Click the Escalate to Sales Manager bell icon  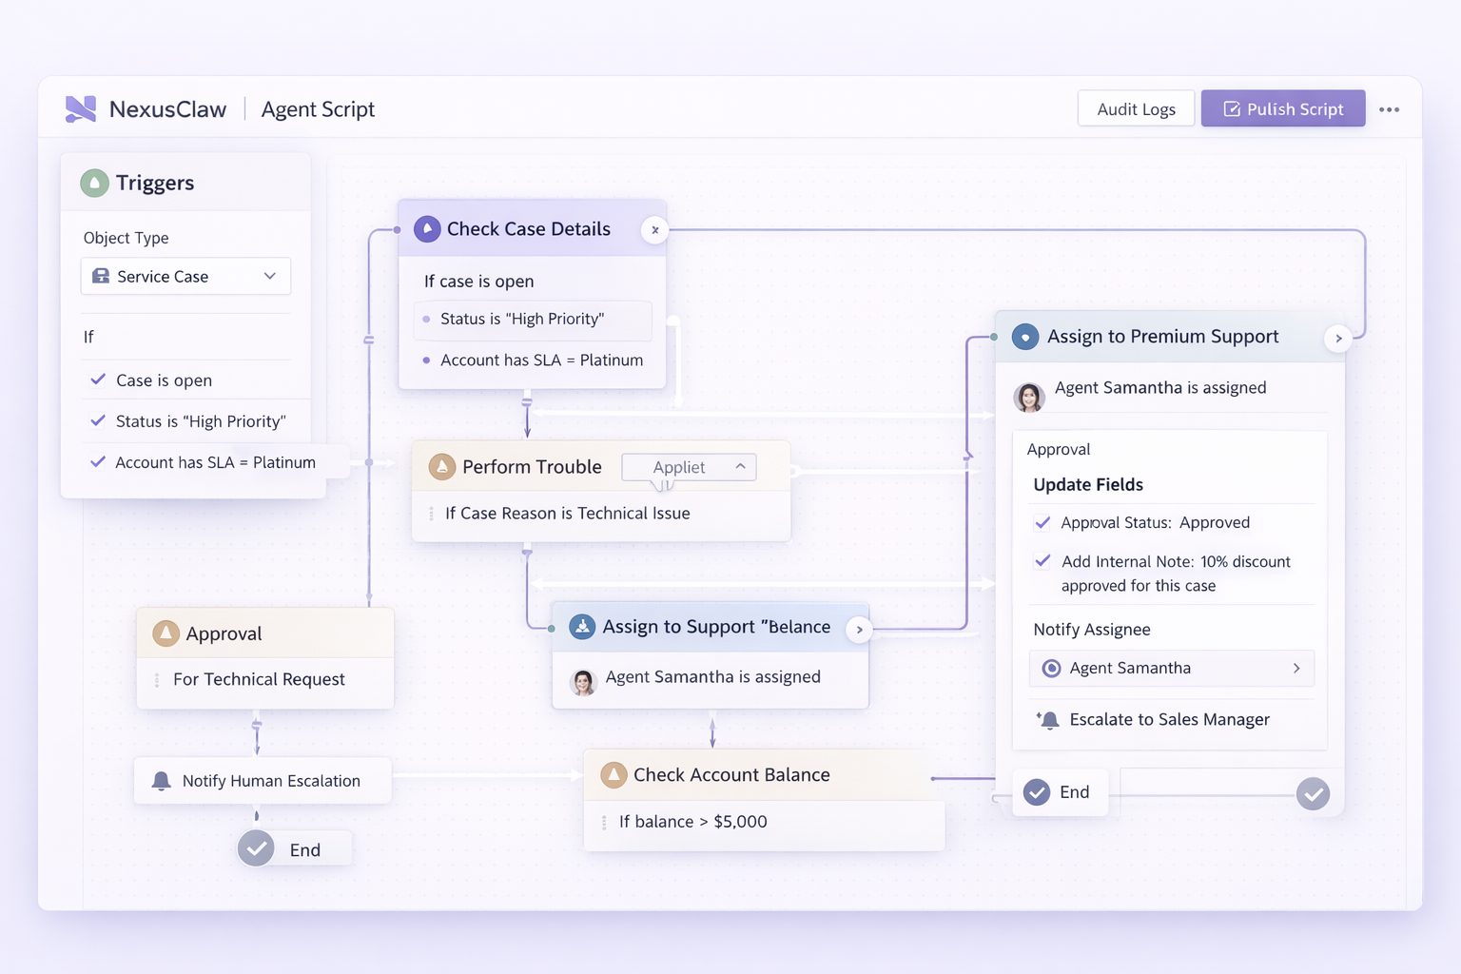1048,720
